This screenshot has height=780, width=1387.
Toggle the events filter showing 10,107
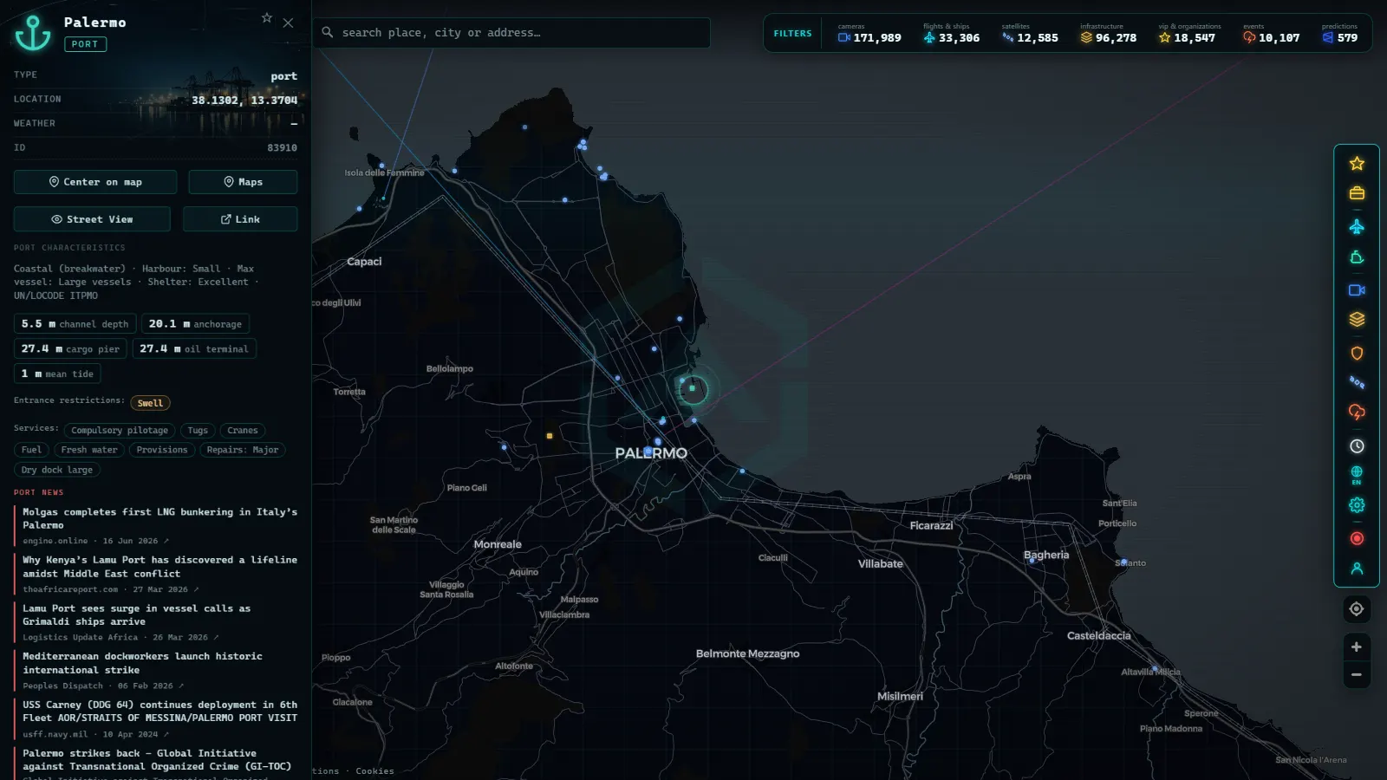[x=1271, y=33]
